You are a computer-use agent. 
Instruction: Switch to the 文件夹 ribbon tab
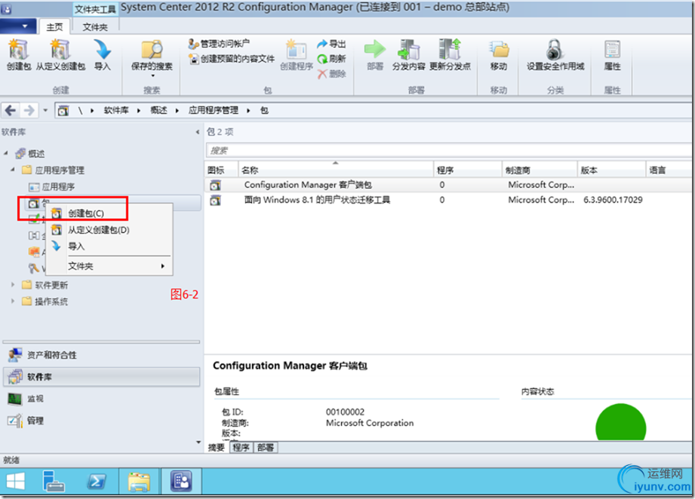click(95, 27)
